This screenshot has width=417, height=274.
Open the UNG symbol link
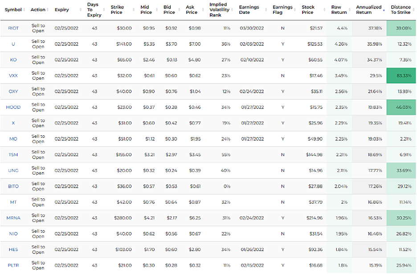pyautogui.click(x=13, y=170)
